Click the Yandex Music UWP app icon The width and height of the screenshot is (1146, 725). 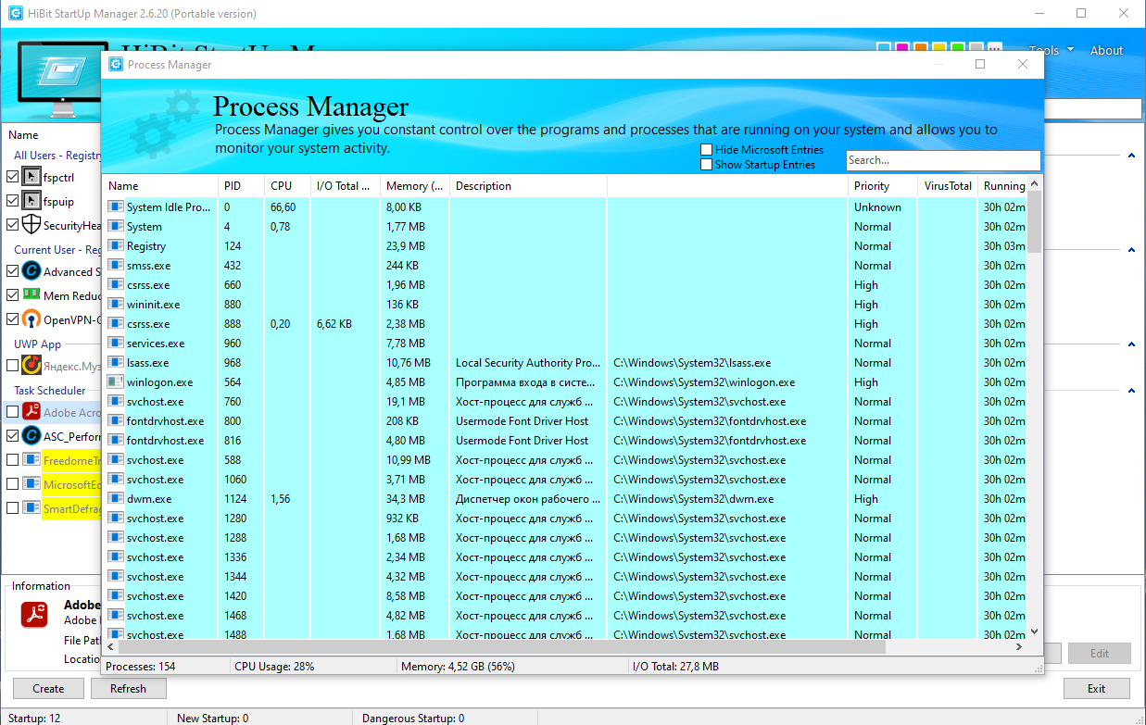coord(31,366)
